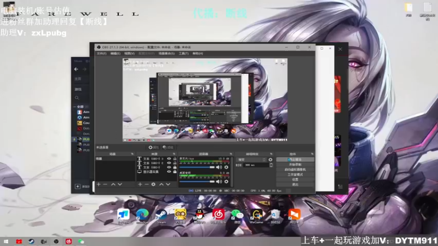Click 开始录制 start recording button
Viewport: 438px width, 246px height.
295,165
